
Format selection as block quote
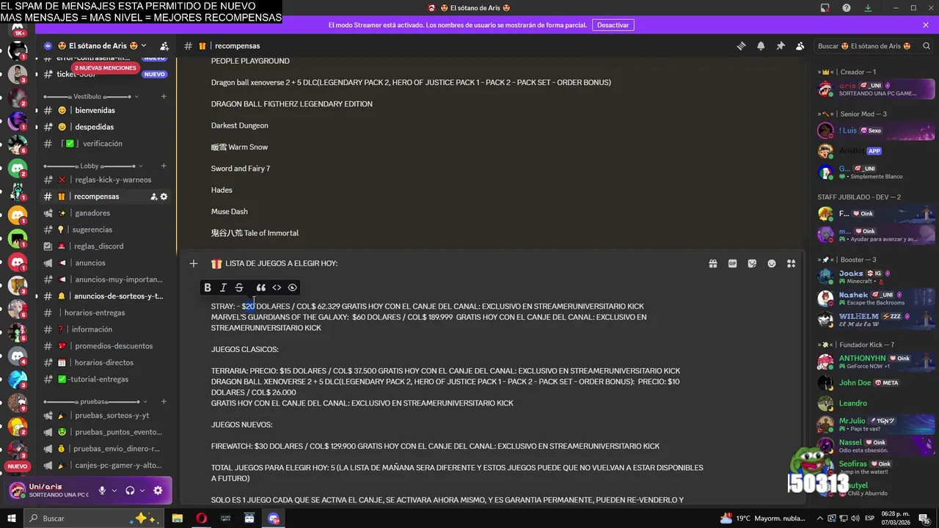(260, 287)
